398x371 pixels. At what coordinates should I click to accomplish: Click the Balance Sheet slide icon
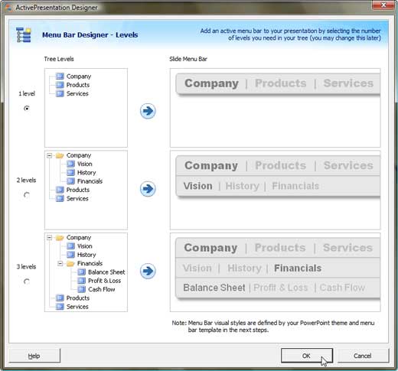tap(82, 272)
